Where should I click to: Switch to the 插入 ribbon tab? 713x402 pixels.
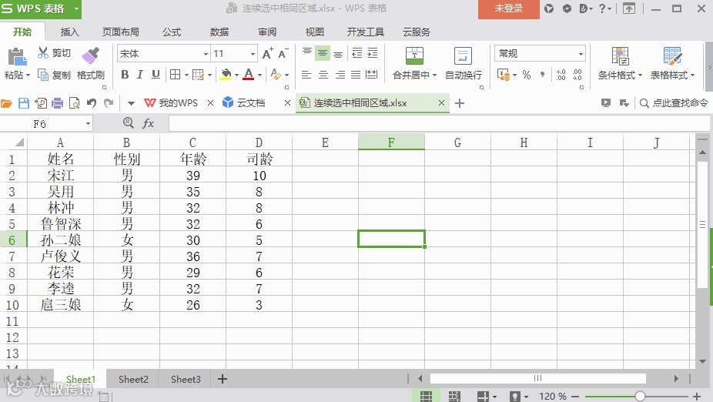coord(69,32)
